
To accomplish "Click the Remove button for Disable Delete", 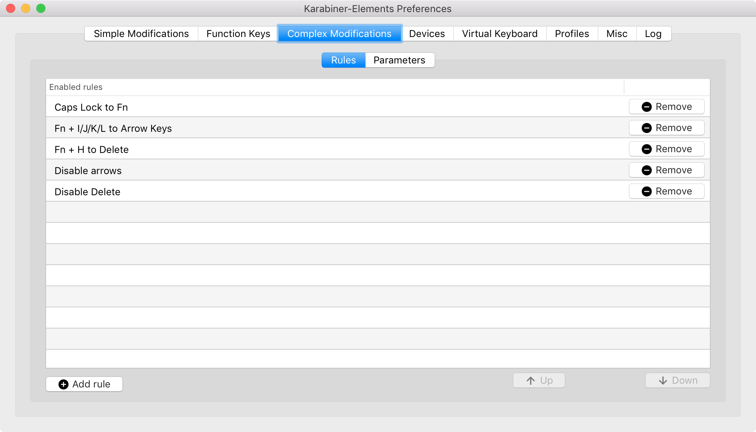I will tap(667, 191).
